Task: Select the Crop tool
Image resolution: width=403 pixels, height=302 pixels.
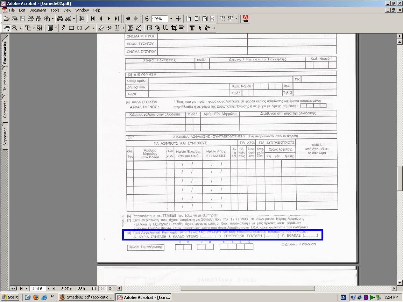Action: (x=174, y=28)
